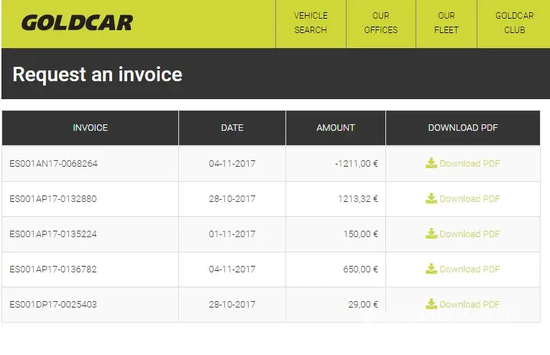Click download icon for invoice ES001DP17-0025403
Viewport: 550px width, 355px height.
(431, 304)
